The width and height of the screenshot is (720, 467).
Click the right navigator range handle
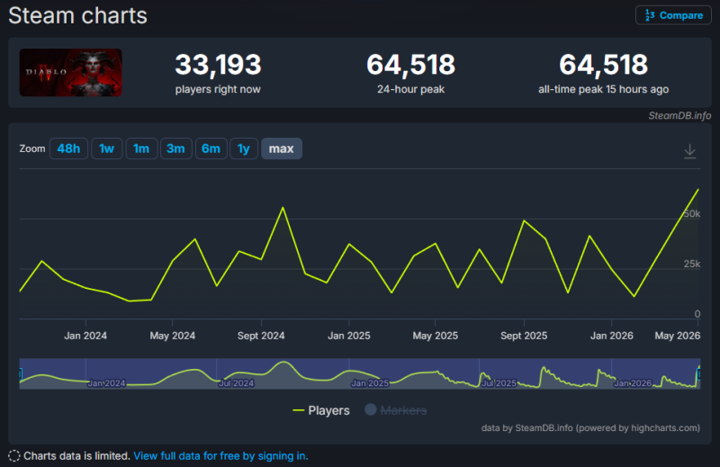pyautogui.click(x=699, y=373)
